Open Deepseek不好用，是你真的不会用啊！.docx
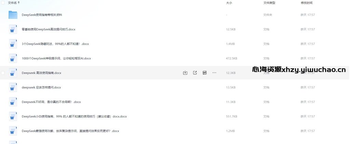Image resolution: width=350 pixels, height=144 pixels. (x=51, y=102)
